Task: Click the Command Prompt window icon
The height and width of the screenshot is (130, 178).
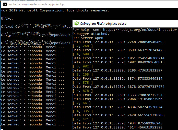Action: tap(4, 4)
